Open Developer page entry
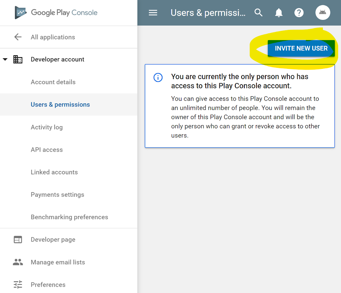The image size is (341, 293). pos(53,239)
